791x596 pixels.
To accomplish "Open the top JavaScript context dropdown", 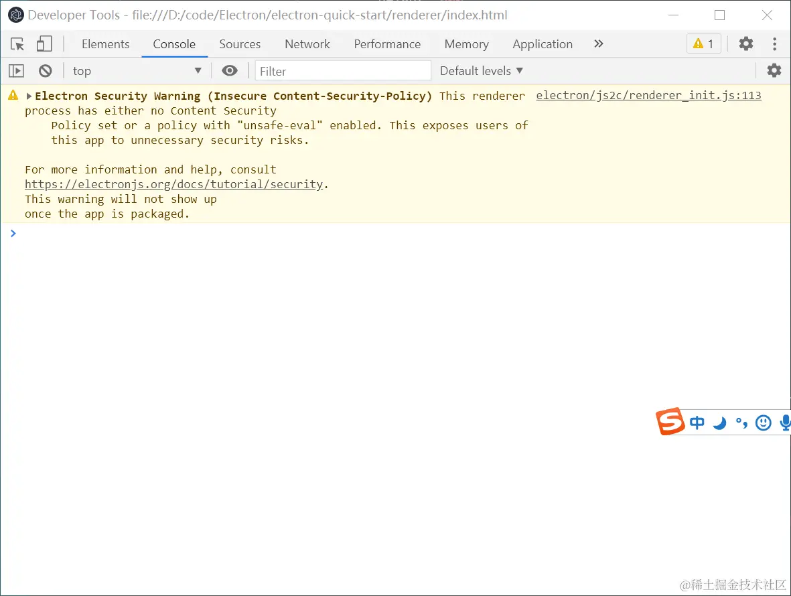I will tap(137, 71).
